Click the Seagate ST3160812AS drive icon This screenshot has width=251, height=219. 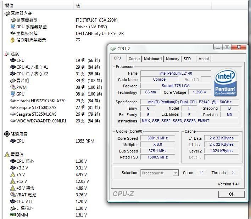tap(13, 107)
